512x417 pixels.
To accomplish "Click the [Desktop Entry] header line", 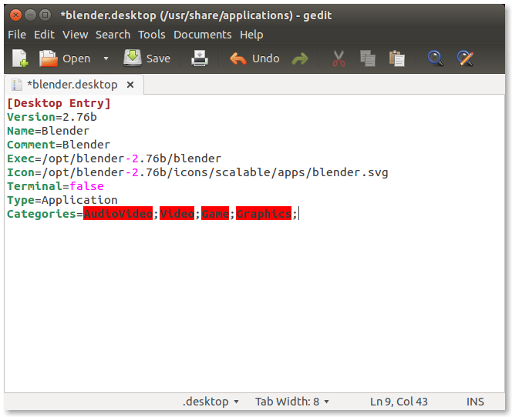I will (x=59, y=103).
